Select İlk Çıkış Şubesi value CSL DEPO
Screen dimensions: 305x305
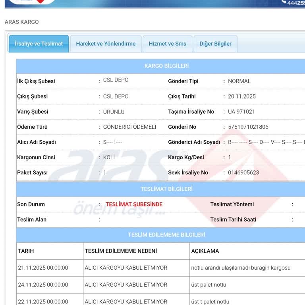pyautogui.click(x=116, y=80)
